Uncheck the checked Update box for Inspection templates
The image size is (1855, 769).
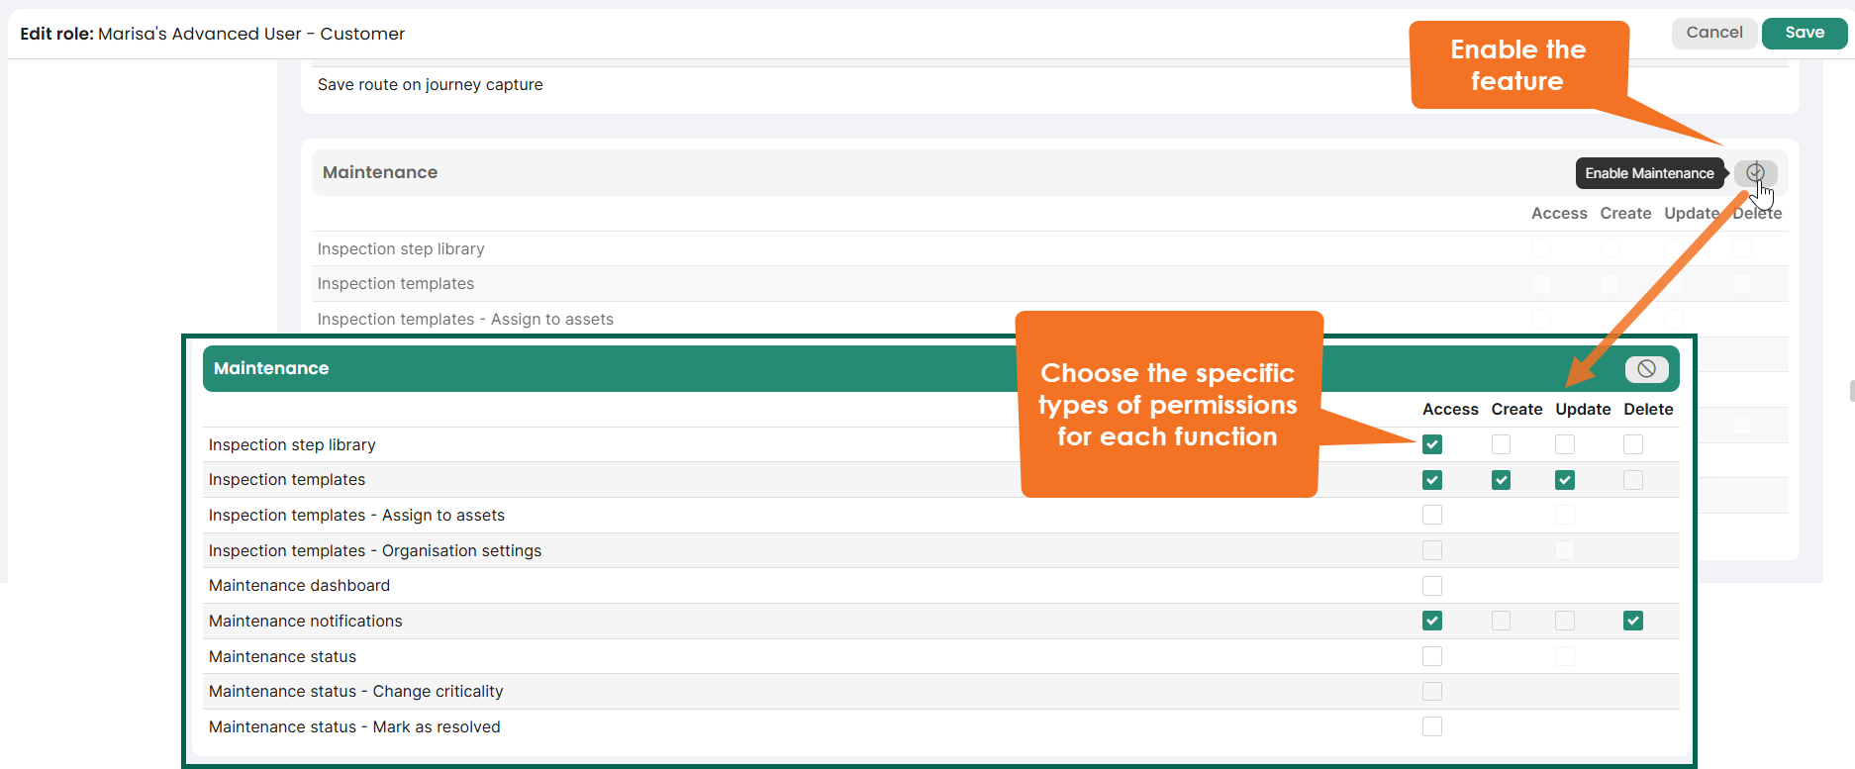(1564, 480)
